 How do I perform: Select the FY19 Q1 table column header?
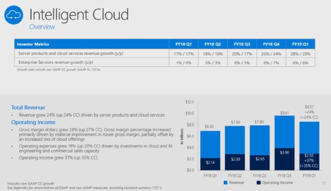click(301, 44)
